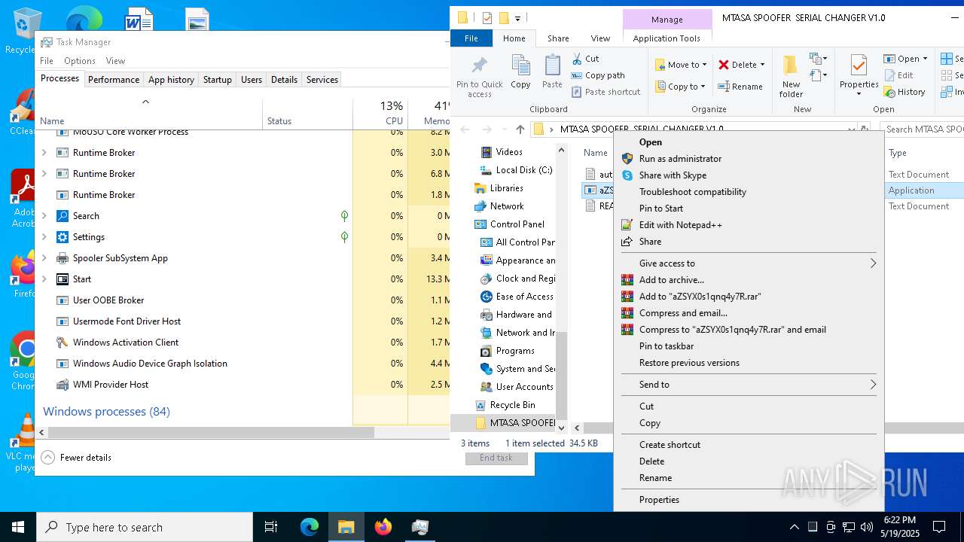Click the Copy ribbon icon
Screen dimensions: 964x542
520,72
